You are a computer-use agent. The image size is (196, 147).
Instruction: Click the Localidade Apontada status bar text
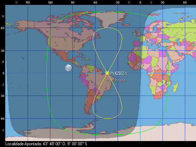click(46, 144)
